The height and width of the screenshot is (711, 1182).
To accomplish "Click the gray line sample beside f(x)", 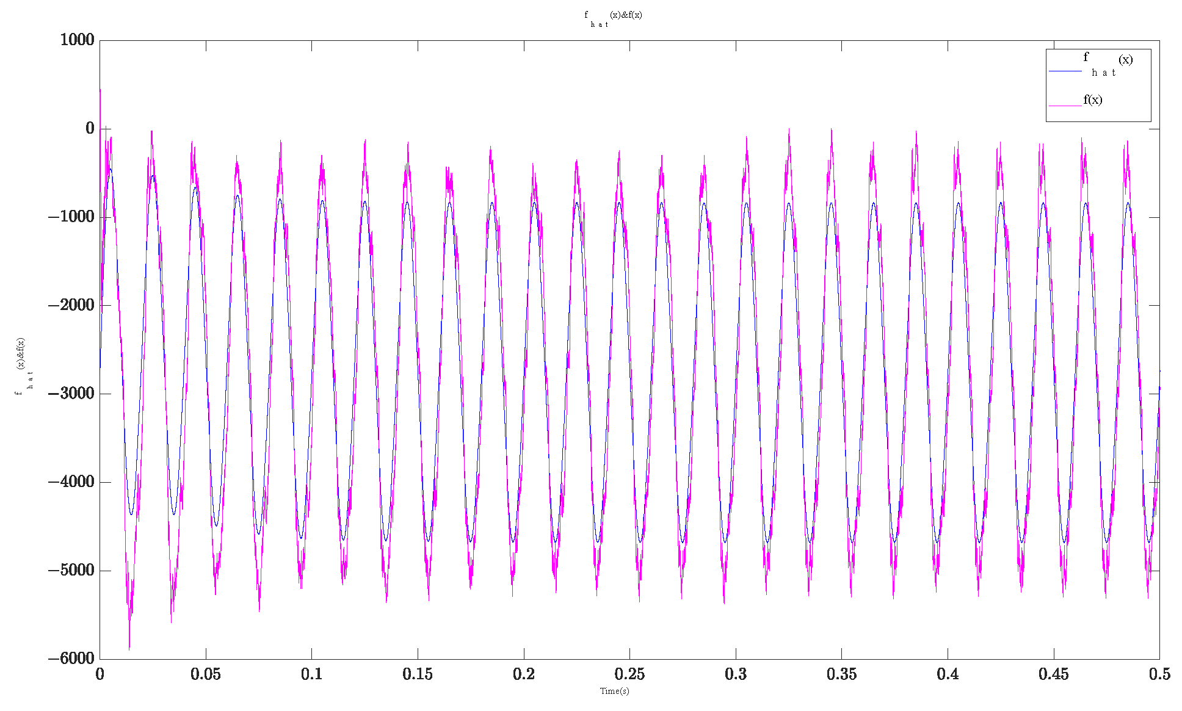I will coord(1065,106).
